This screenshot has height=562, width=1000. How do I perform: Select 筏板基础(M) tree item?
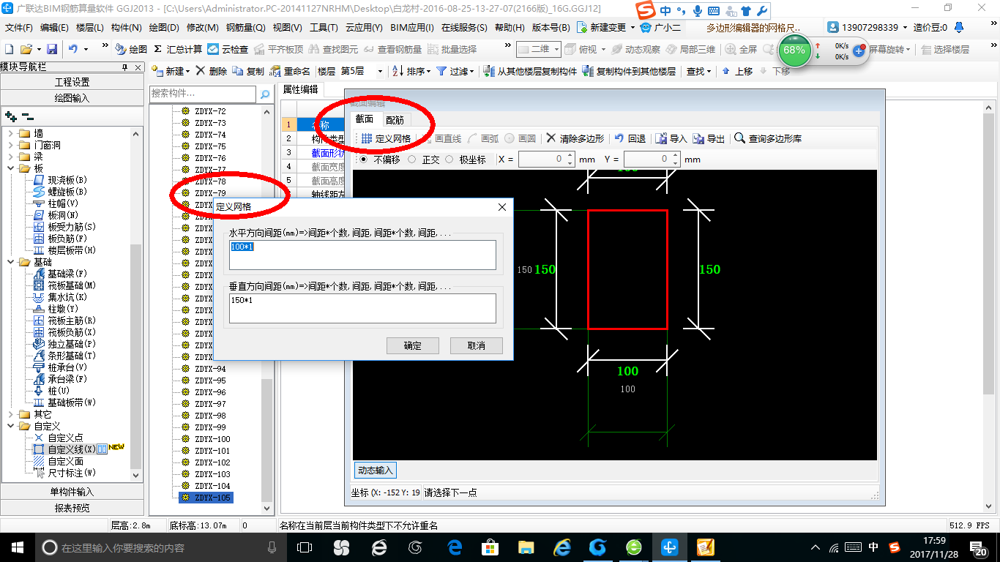click(72, 285)
